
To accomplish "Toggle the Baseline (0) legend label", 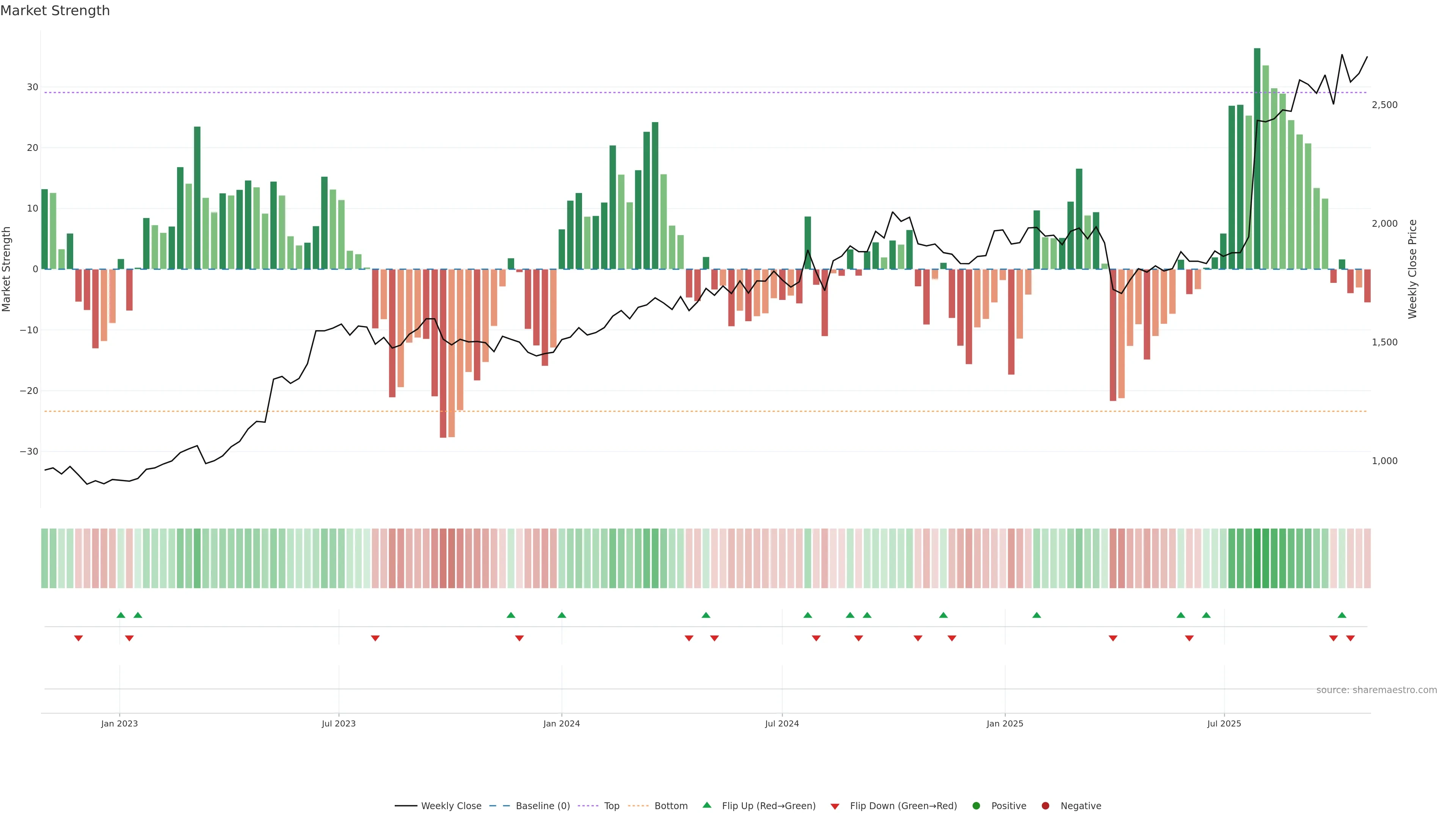I will pyautogui.click(x=543, y=806).
